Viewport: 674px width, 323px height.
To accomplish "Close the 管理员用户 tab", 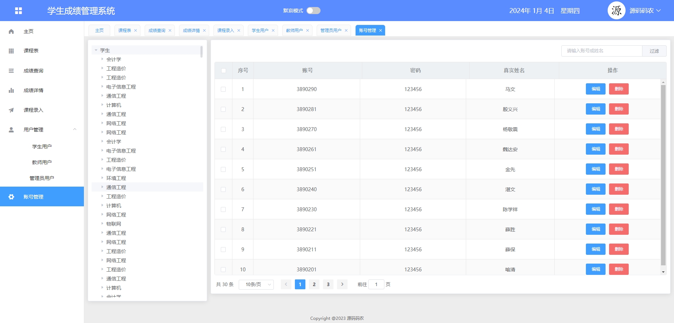I will [x=346, y=31].
